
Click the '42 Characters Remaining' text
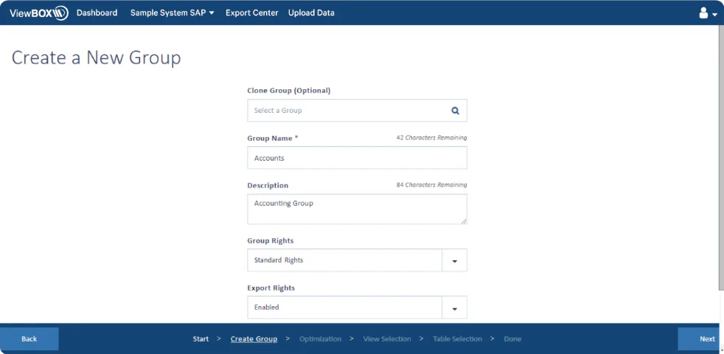coord(431,138)
